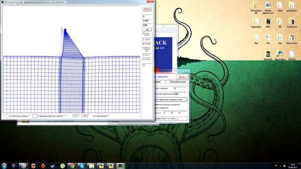
Task: Focus the field showing 8.1E-02
Action: pyautogui.click(x=147, y=44)
